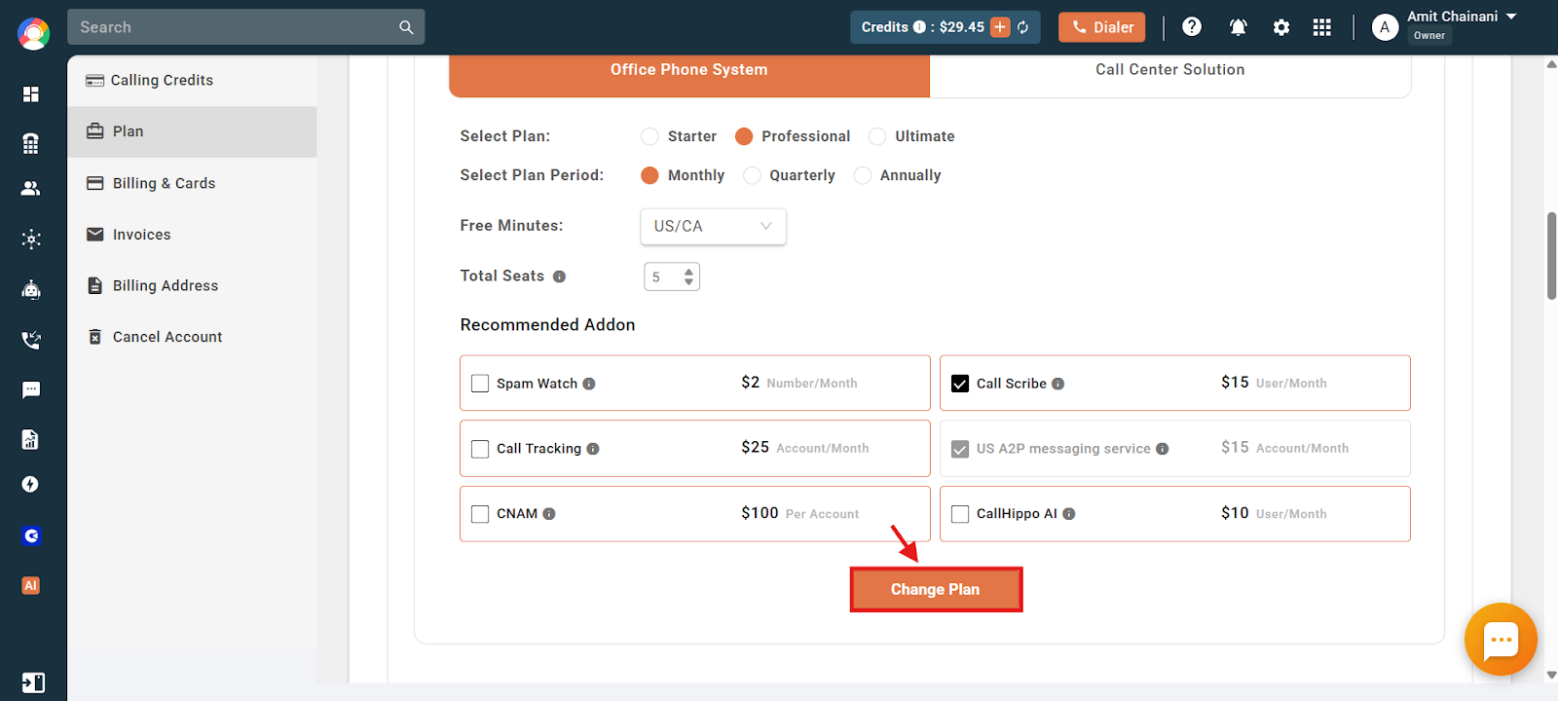Open Billing & Cards menu item
1558x701 pixels.
pos(192,183)
